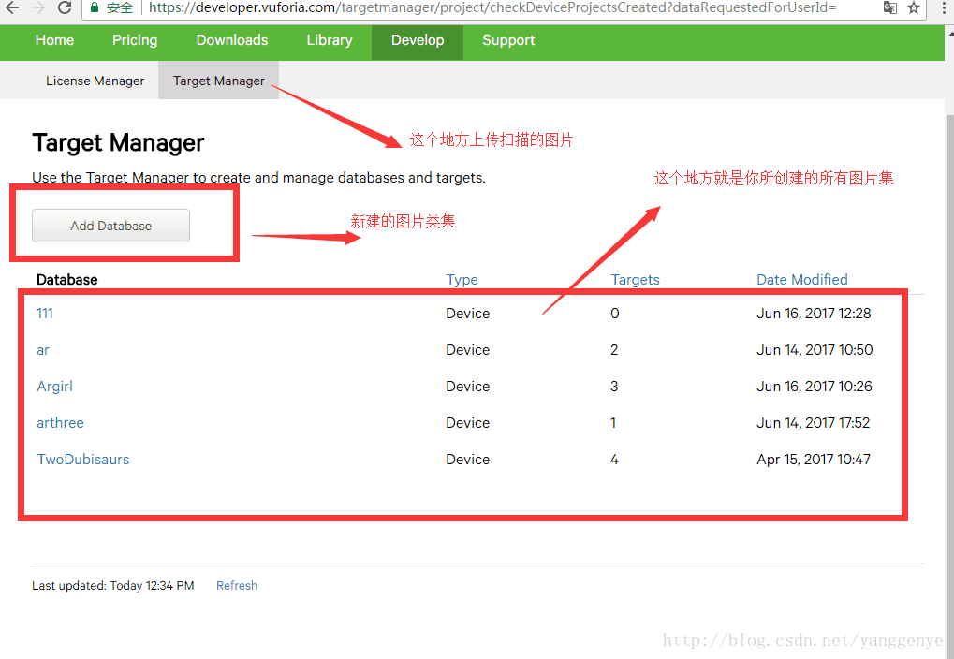Click the Device type in TwoDubisaurs row
The width and height of the screenshot is (954, 659).
click(x=468, y=460)
